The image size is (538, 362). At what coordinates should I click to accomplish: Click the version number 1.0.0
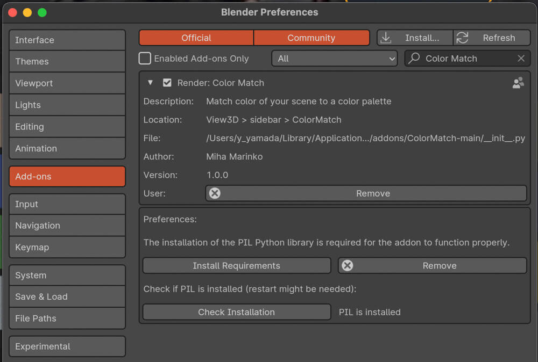217,175
